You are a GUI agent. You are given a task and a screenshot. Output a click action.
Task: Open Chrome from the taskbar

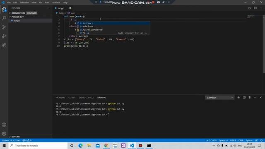tap(106, 145)
